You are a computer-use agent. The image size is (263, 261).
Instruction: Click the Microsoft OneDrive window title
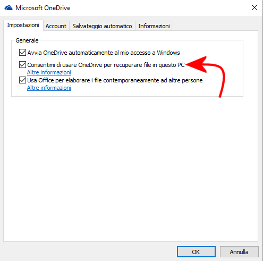pos(43,8)
